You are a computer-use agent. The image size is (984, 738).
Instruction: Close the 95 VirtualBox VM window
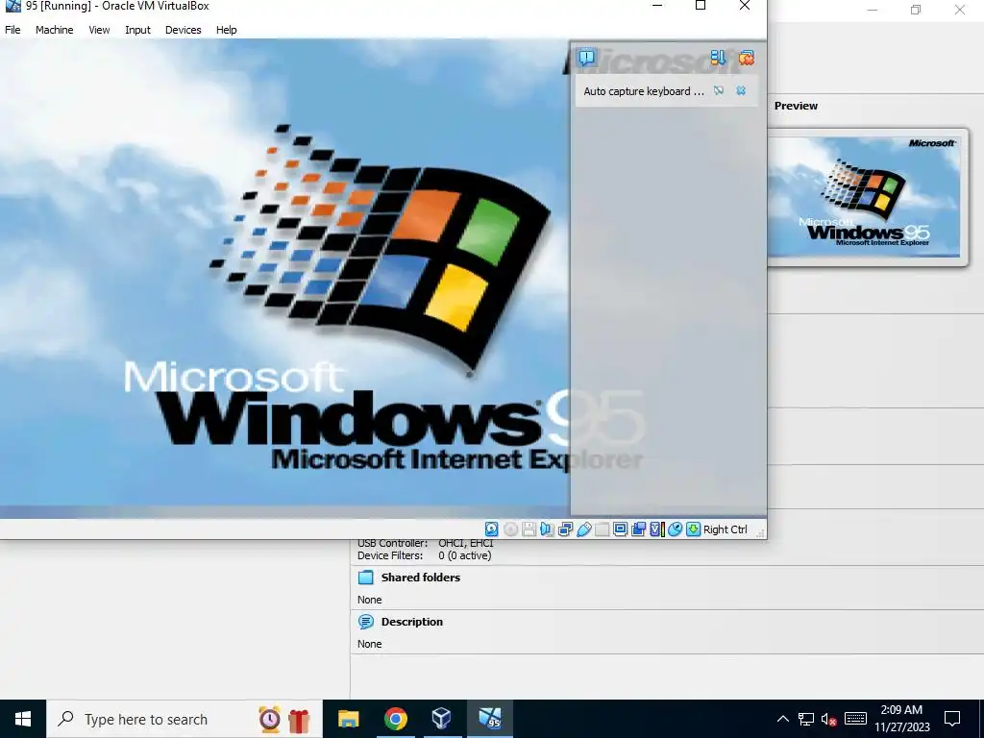(x=745, y=6)
